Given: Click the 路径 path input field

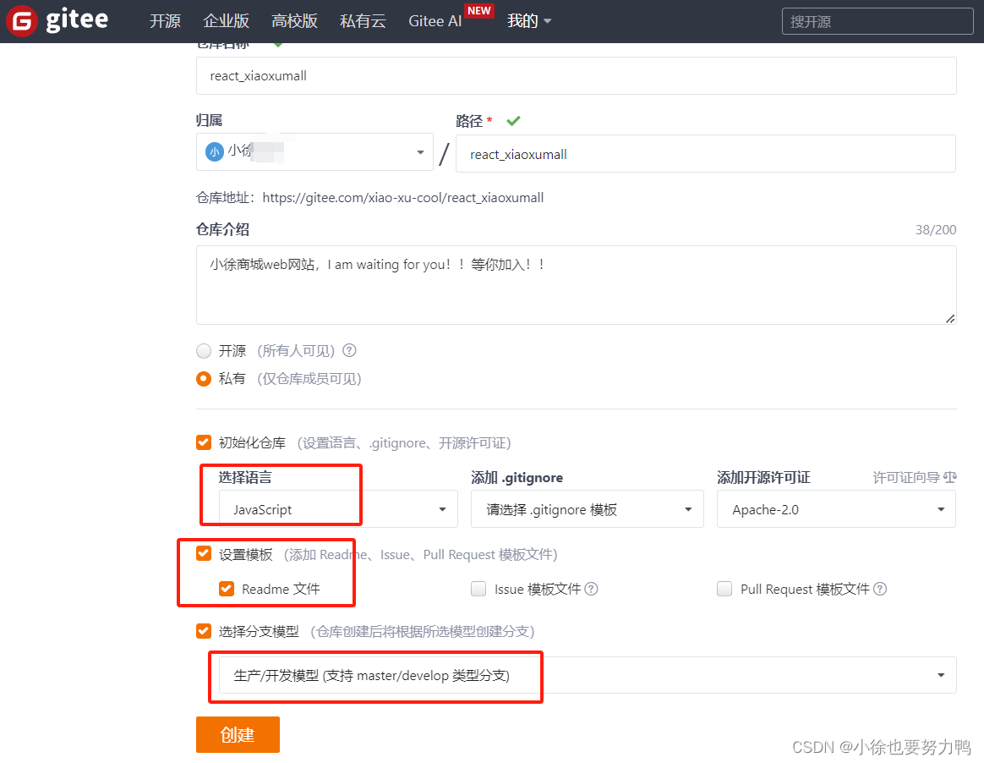Looking at the screenshot, I should pyautogui.click(x=705, y=154).
